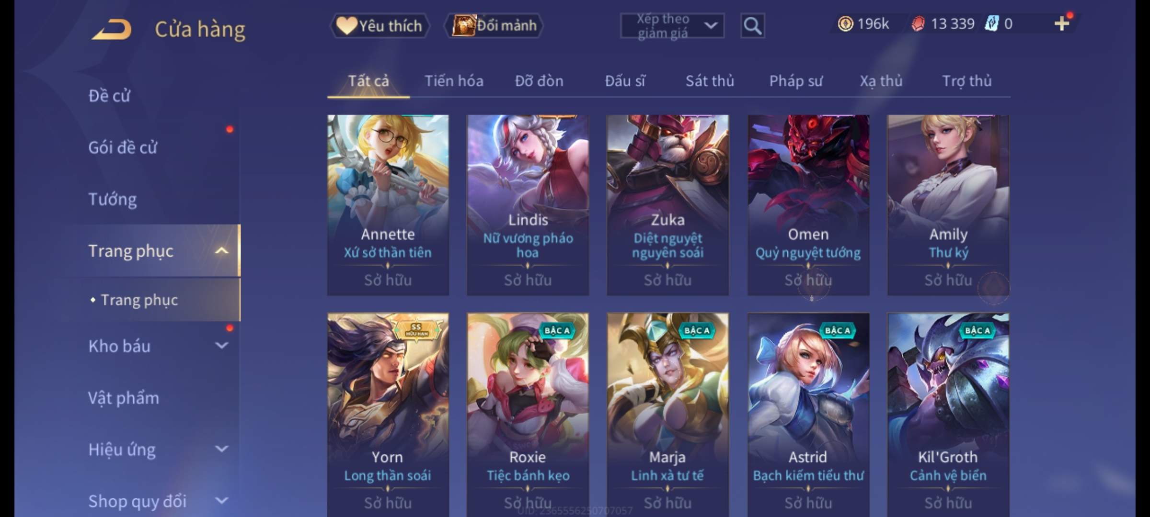The height and width of the screenshot is (517, 1150).
Task: Expand the Kho báu sidebar section
Action: pyautogui.click(x=221, y=346)
